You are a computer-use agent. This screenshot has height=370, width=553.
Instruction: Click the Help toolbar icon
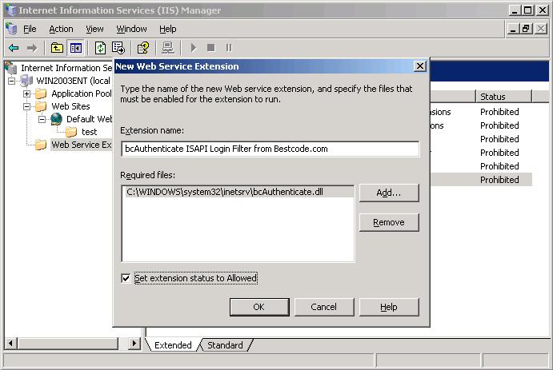(x=143, y=48)
